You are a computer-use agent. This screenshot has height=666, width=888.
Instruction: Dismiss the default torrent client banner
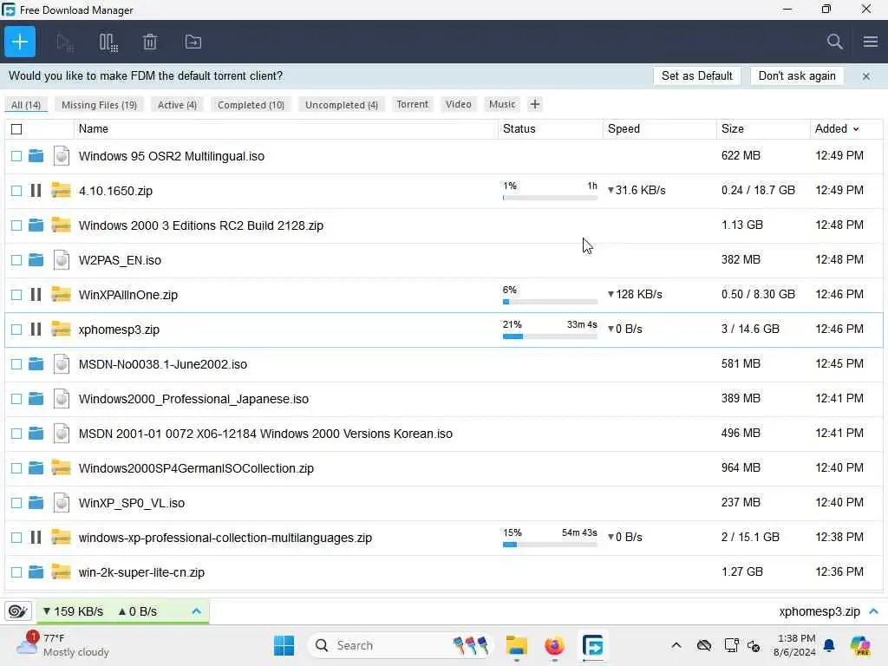[866, 76]
